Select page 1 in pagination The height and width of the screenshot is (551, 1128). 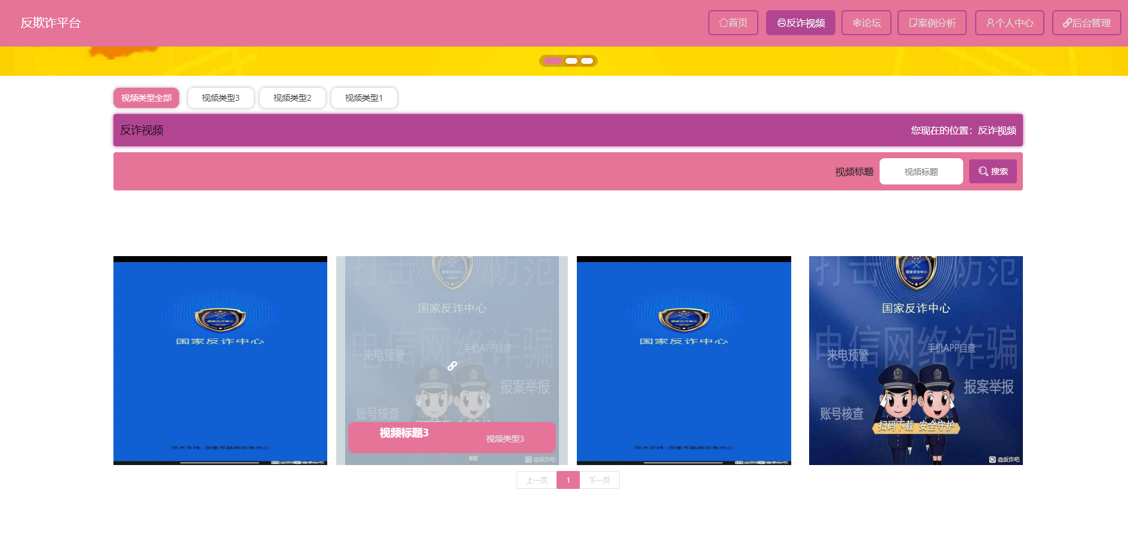pos(568,480)
